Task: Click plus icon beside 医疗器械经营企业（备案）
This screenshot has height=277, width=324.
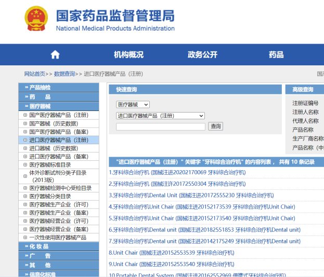Action: [x=25, y=229]
